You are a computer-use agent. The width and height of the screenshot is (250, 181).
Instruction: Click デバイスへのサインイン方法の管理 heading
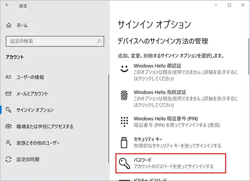pos(163,41)
